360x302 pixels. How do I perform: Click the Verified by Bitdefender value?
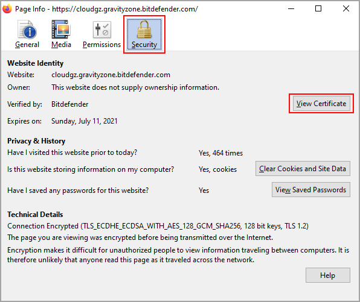(70, 104)
